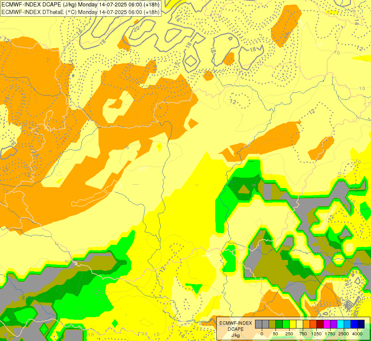Viewport: 371px width, 341px height.
Task: Click the dark red legend swatch
Action: click(x=320, y=324)
